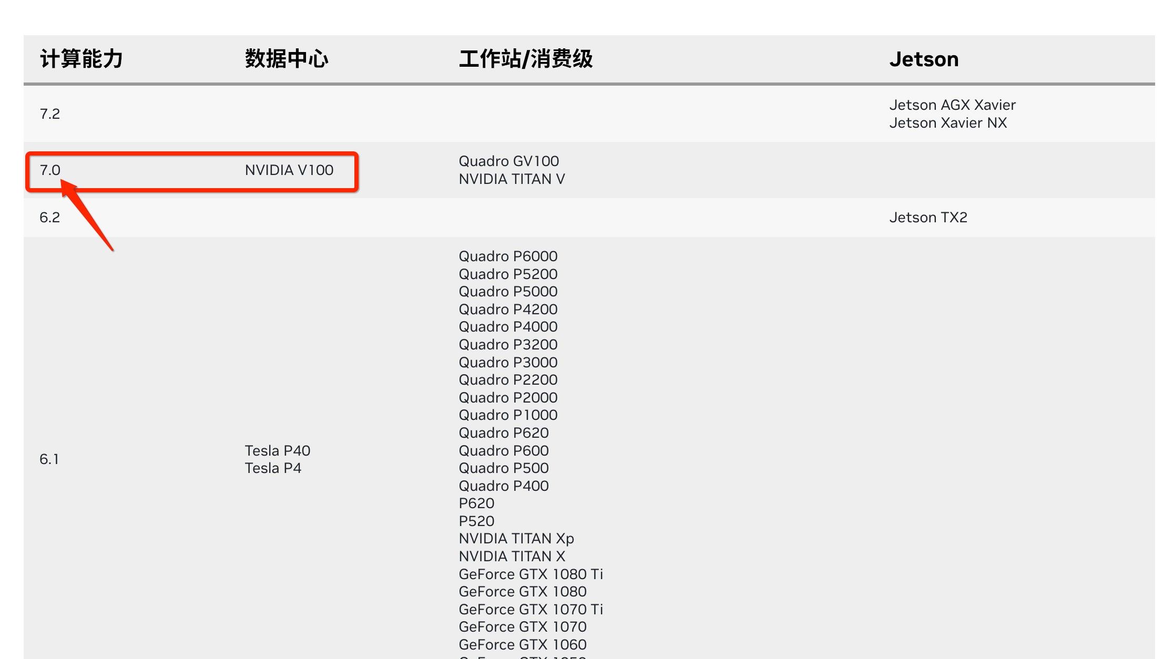Image resolution: width=1163 pixels, height=659 pixels.
Task: Click NVIDIA TITAN Xp entry
Action: (x=516, y=539)
